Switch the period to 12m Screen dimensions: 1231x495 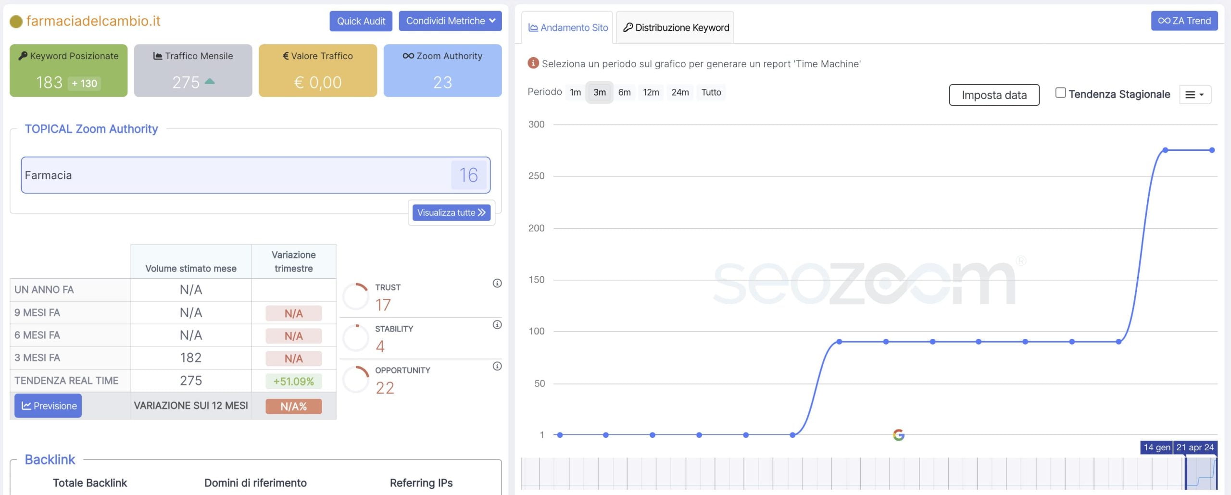tap(651, 92)
